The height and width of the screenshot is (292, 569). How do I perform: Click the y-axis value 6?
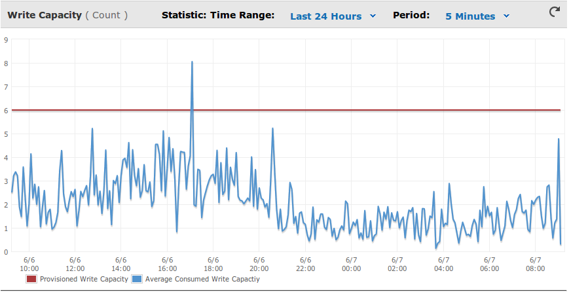[x=5, y=111]
